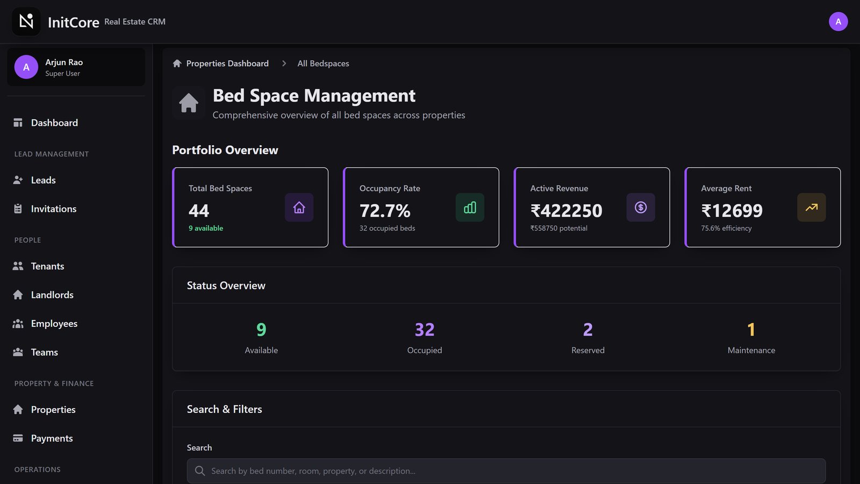Click '75.6% efficiency' text
Viewport: 860px width, 484px height.
point(726,228)
